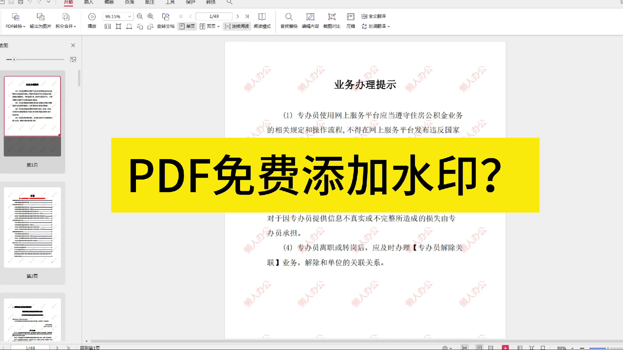Image resolution: width=623 pixels, height=350 pixels.
Task: Jump to the last page from the toolbar
Action: click(247, 16)
